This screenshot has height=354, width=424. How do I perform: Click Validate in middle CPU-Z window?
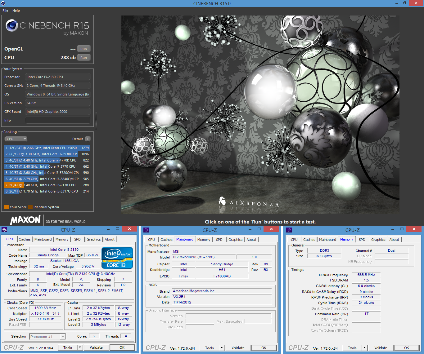[238, 348]
